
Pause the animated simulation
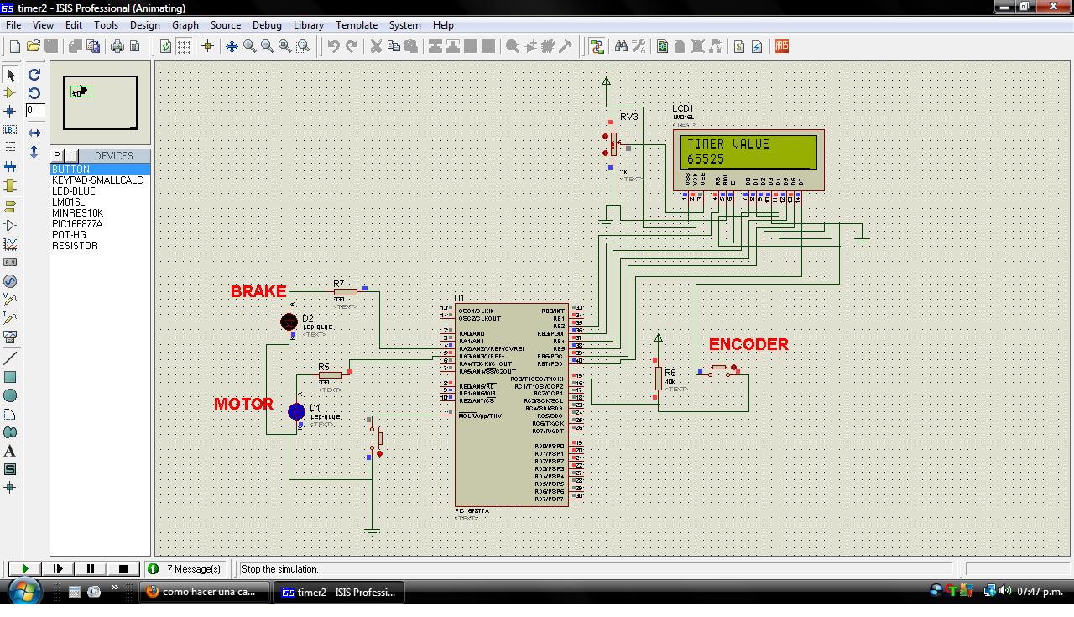(91, 568)
